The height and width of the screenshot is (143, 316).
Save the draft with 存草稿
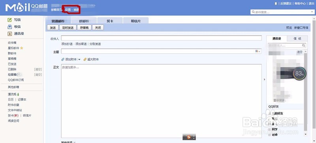coord(84,28)
